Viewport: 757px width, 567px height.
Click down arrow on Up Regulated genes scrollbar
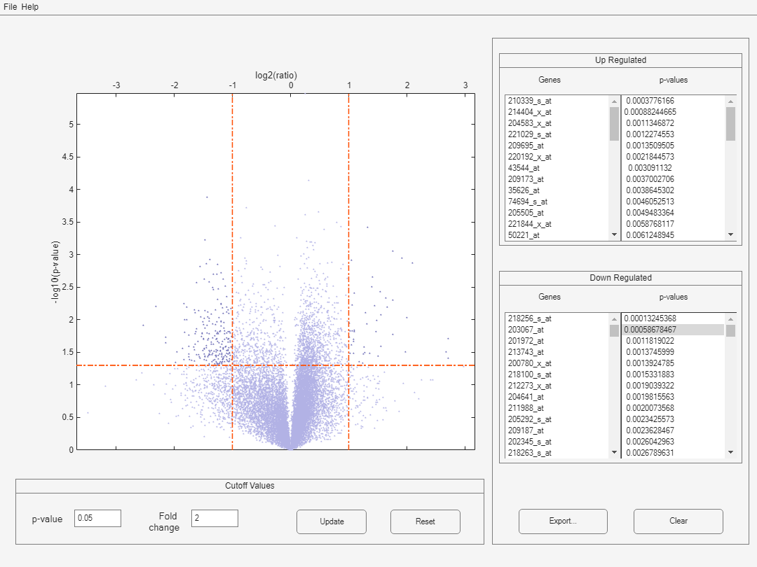(x=613, y=234)
